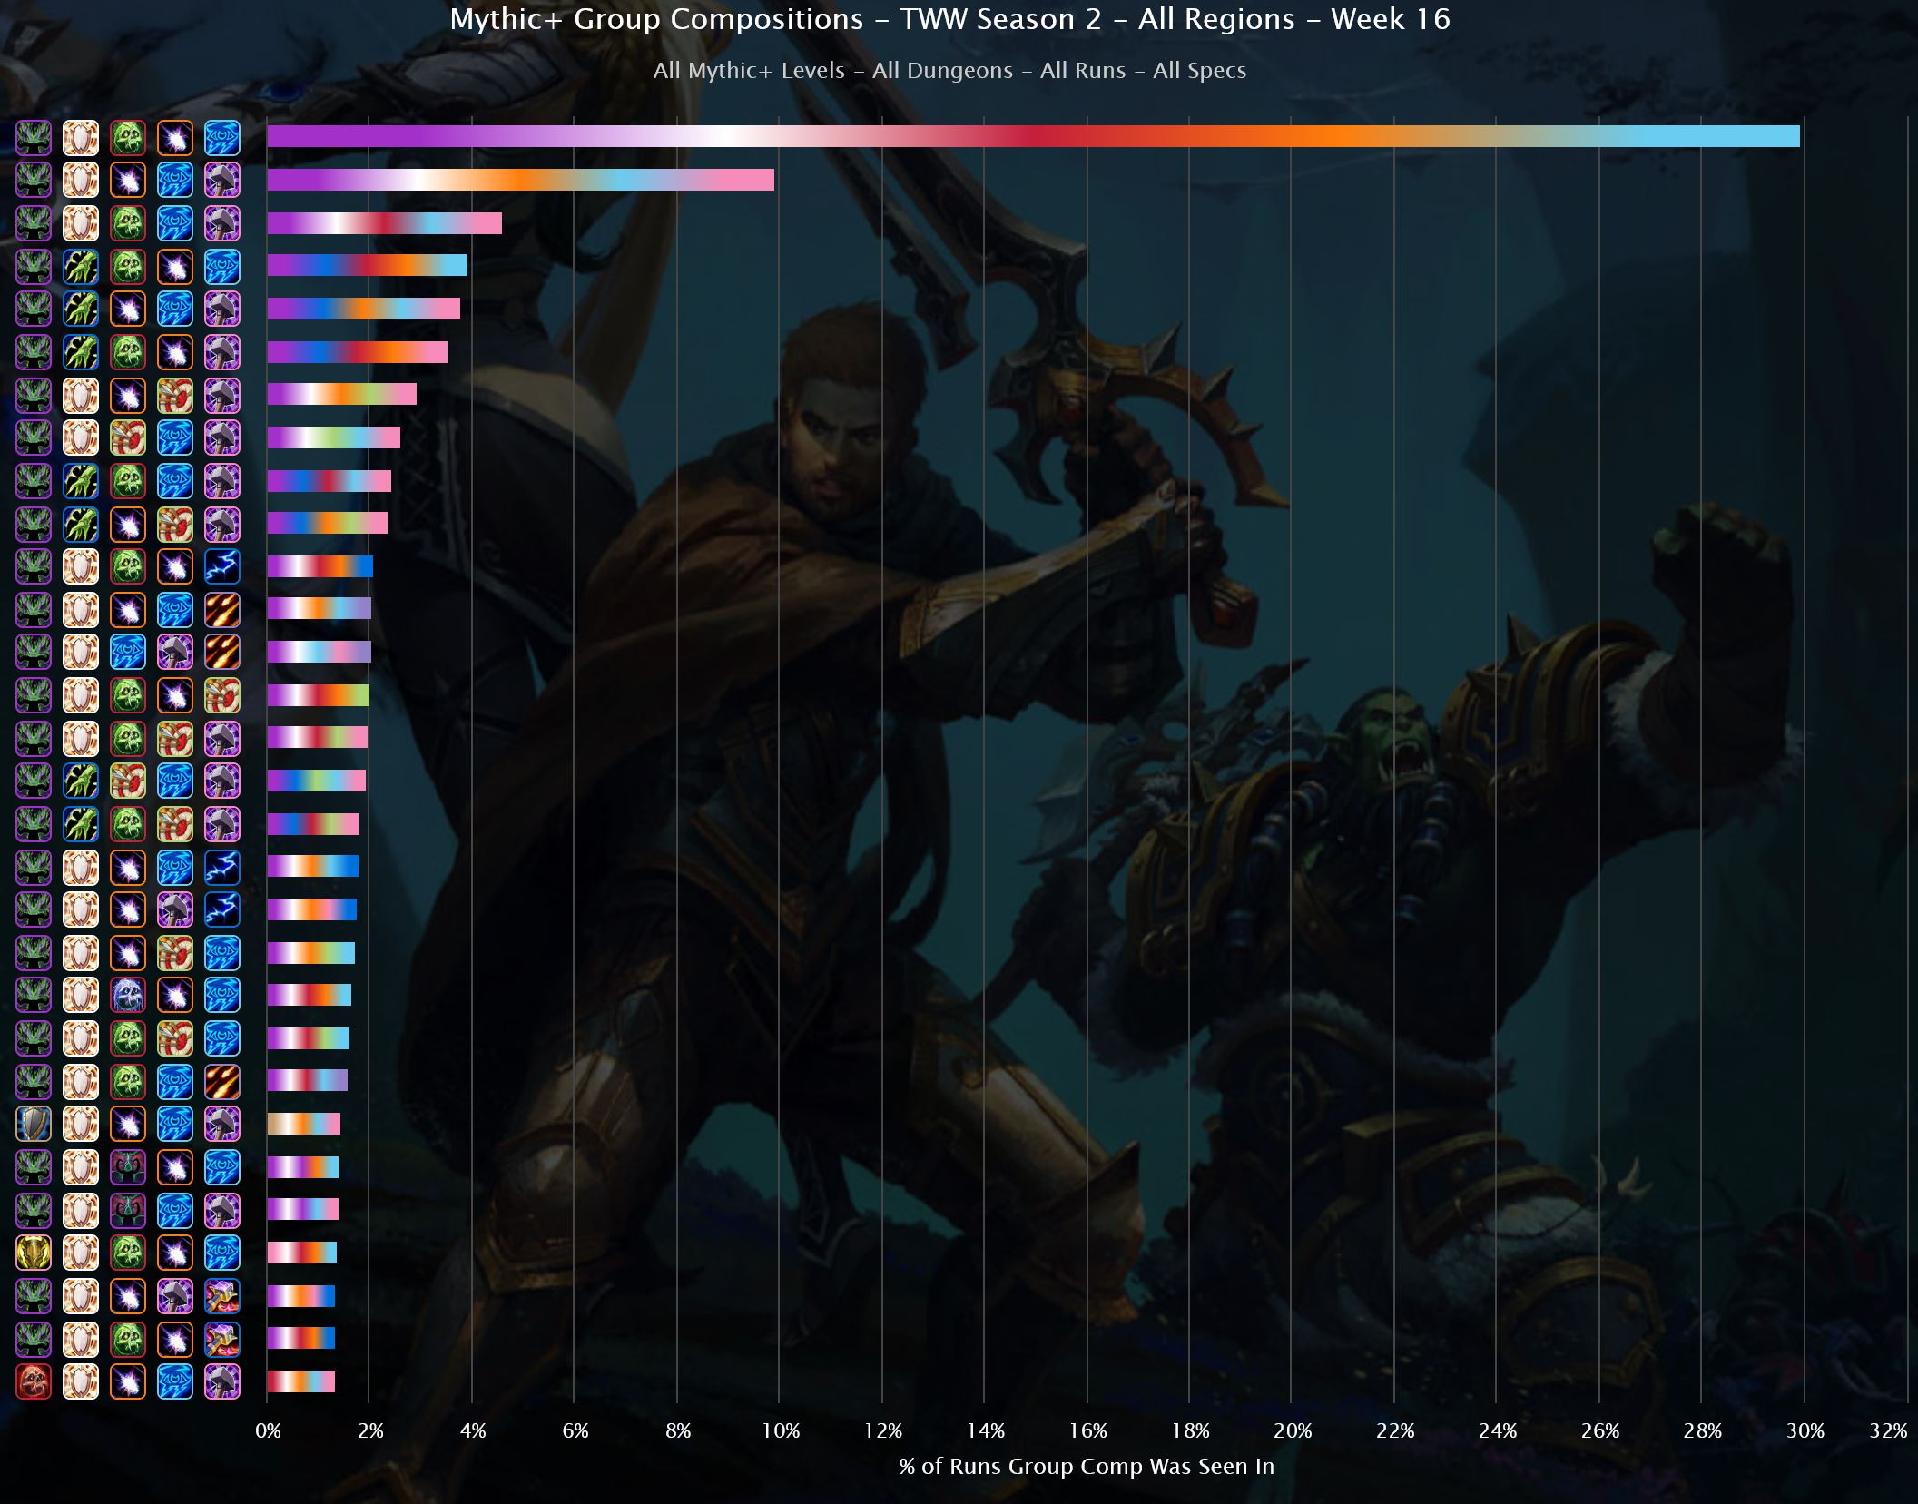Click Balance starburst icon in Protection Warrior row
Screen dimensions: 1918x1504
pos(128,1124)
